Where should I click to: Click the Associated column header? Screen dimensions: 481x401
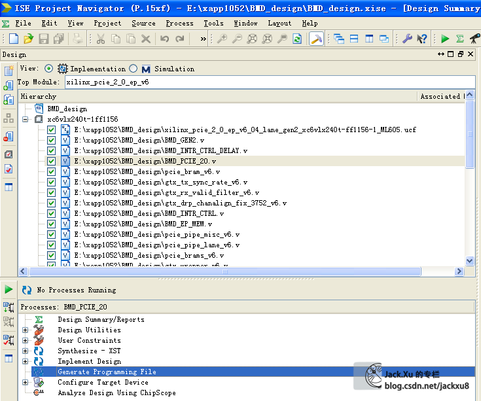[x=440, y=96]
